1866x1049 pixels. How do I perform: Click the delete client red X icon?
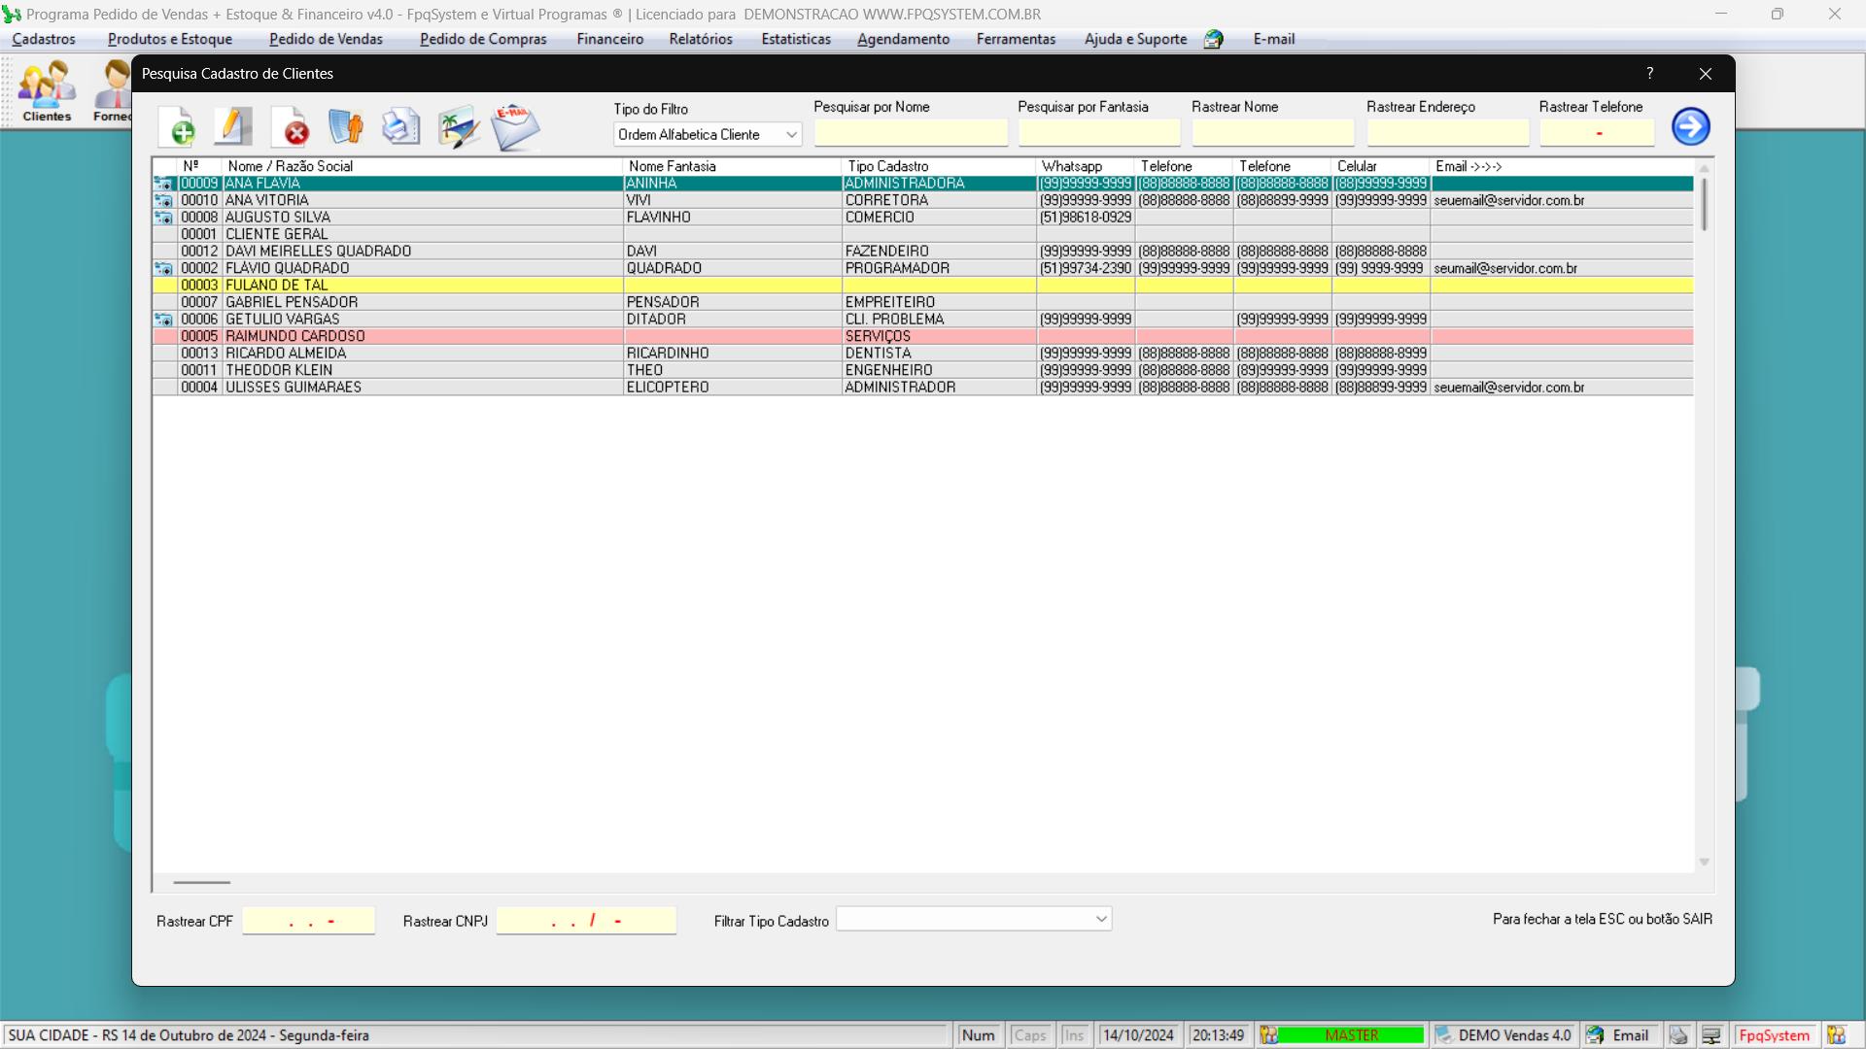pyautogui.click(x=290, y=127)
